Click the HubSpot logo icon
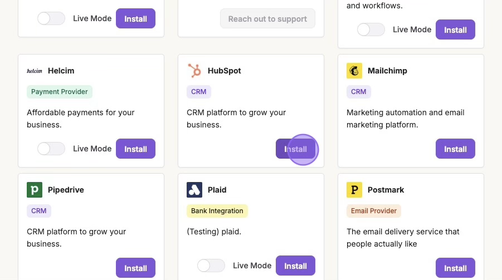Screen dimensions: 502x280 [194, 71]
